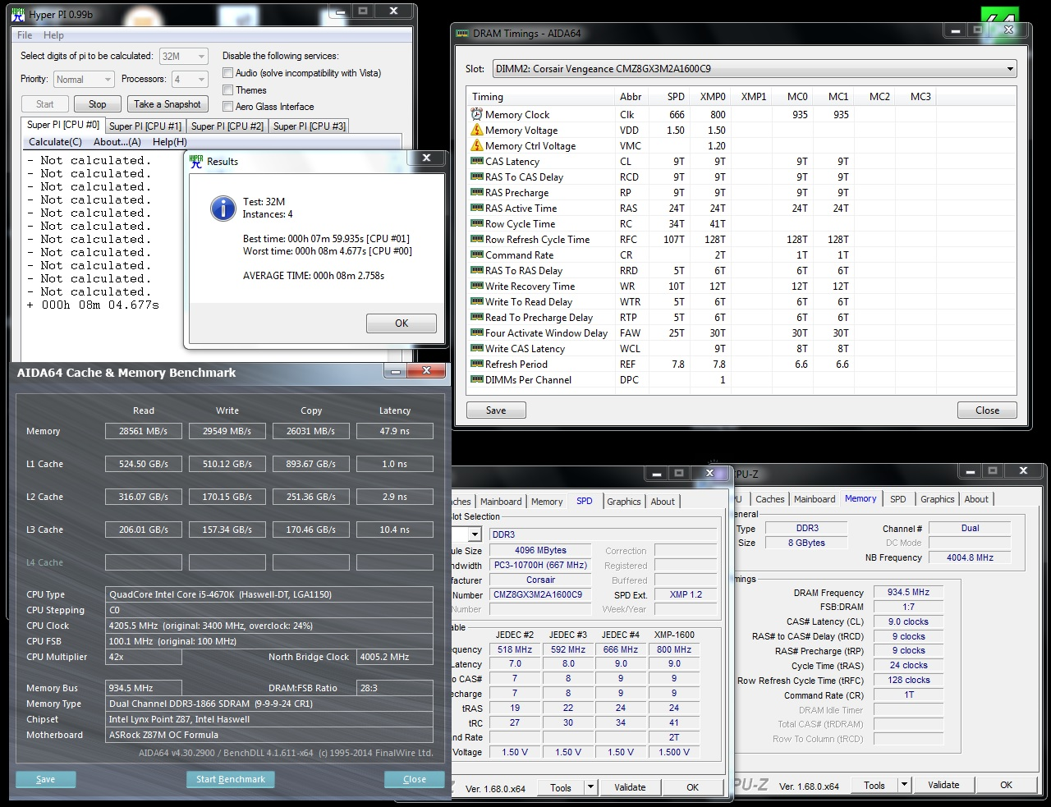Click the Write CAS Latency chip icon
Image resolution: width=1051 pixels, height=807 pixels.
point(477,348)
